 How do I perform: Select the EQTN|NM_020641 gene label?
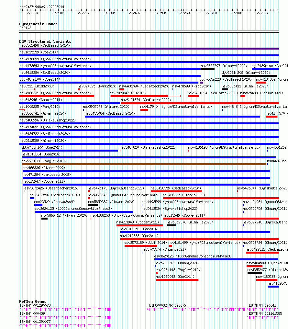[262, 305]
